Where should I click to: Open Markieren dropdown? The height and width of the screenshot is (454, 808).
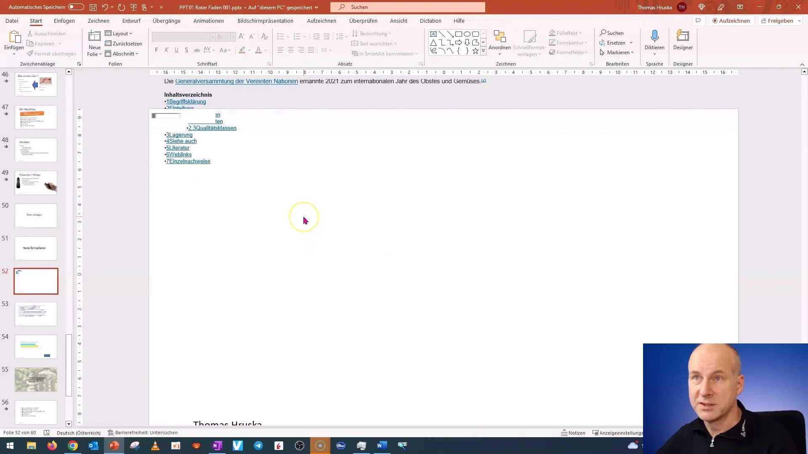click(617, 53)
